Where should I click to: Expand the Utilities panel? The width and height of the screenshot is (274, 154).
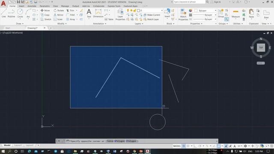pos(238,24)
